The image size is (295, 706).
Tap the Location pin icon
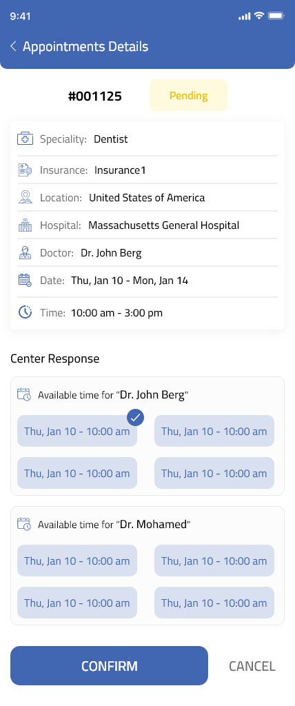[x=25, y=197]
